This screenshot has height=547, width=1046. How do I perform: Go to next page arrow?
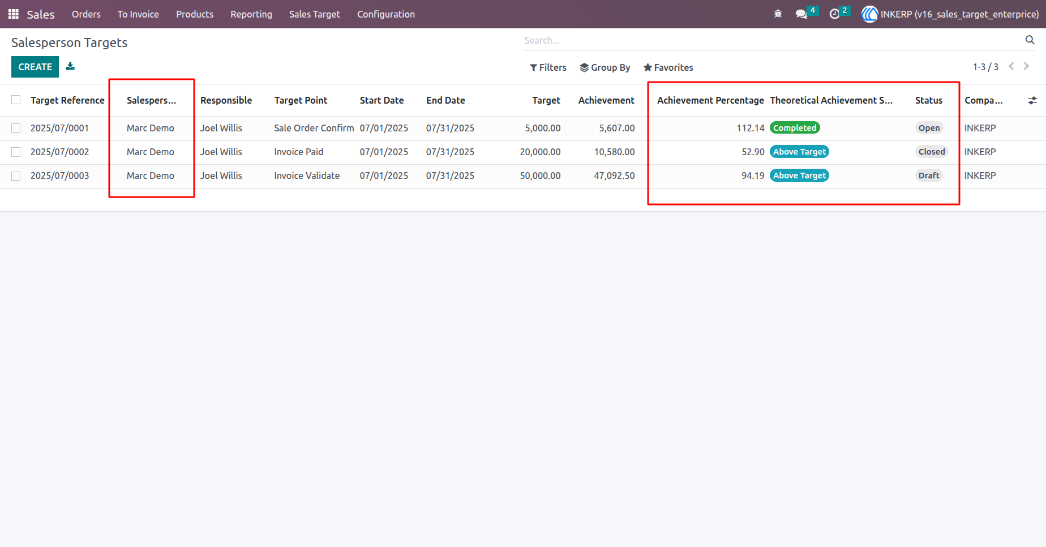tap(1026, 66)
